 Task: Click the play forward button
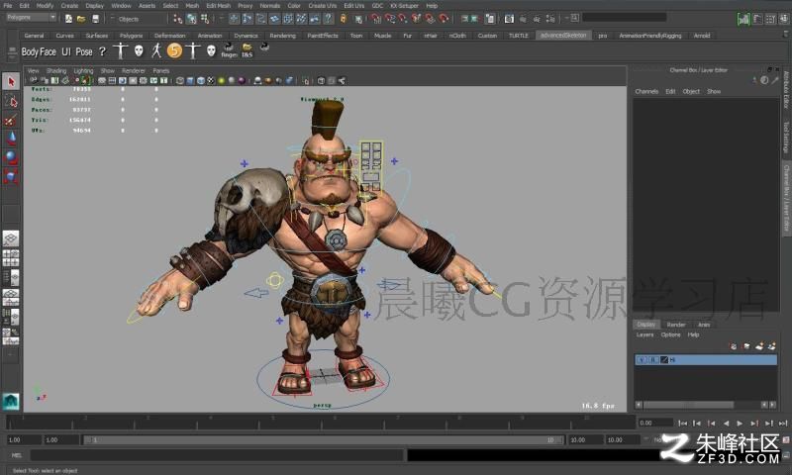(740, 423)
